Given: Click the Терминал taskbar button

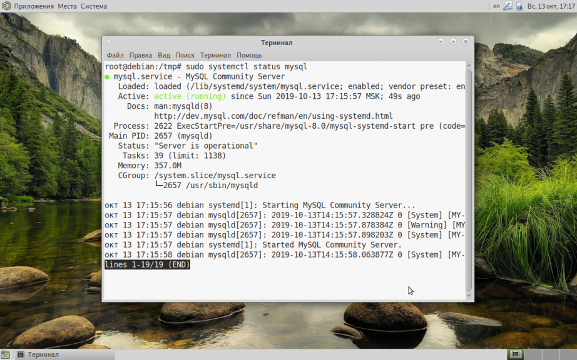Looking at the screenshot, I should (x=39, y=354).
